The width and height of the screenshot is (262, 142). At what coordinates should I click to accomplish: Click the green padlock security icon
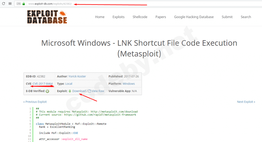[24, 4]
